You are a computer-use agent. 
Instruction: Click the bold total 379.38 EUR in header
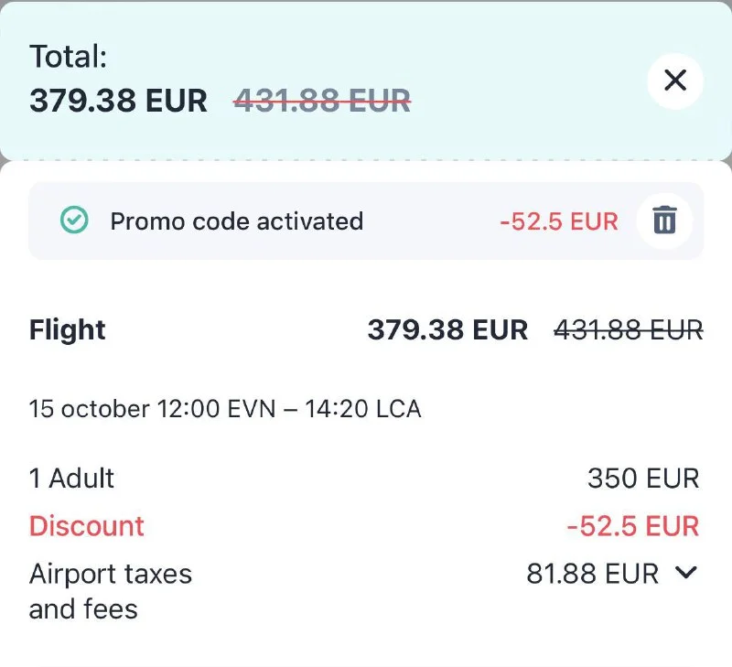pos(119,100)
